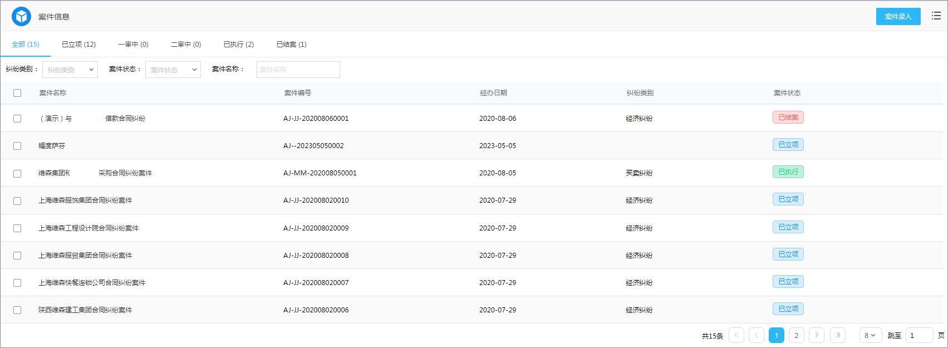Viewport: 948px width, 348px height.
Task: Click the jump-to page number field
Action: [919, 335]
